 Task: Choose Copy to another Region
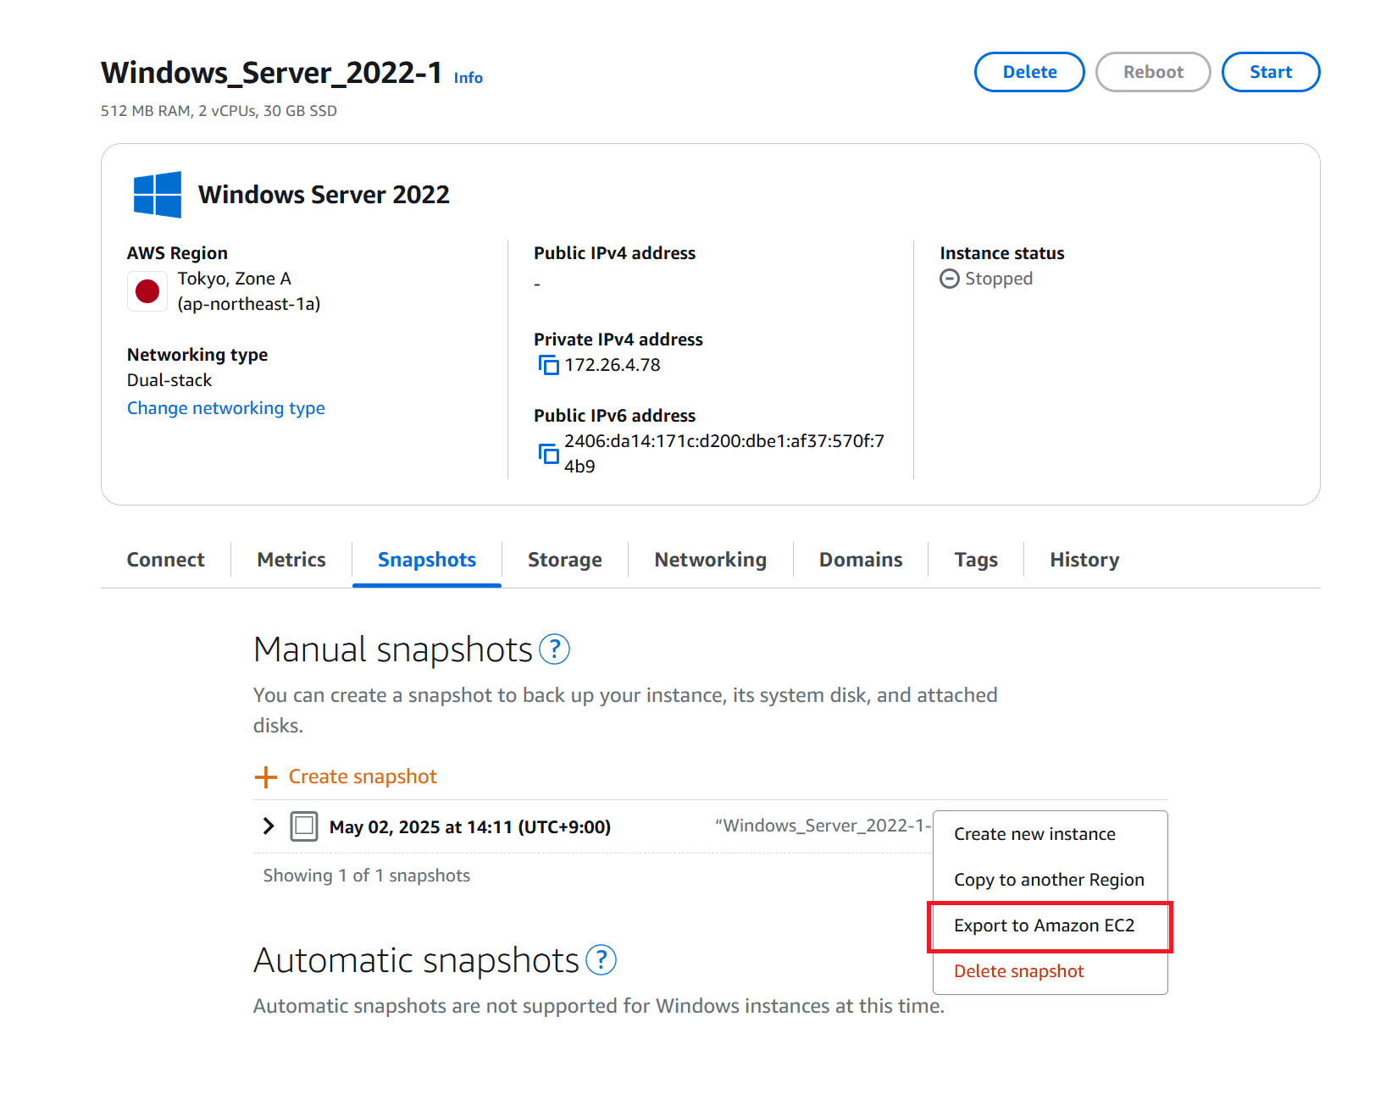[x=1050, y=880]
